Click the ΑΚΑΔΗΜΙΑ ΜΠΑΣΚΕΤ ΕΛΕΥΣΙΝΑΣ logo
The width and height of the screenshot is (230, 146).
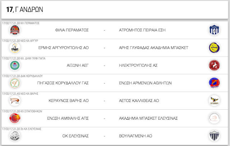pyautogui.click(x=214, y=118)
